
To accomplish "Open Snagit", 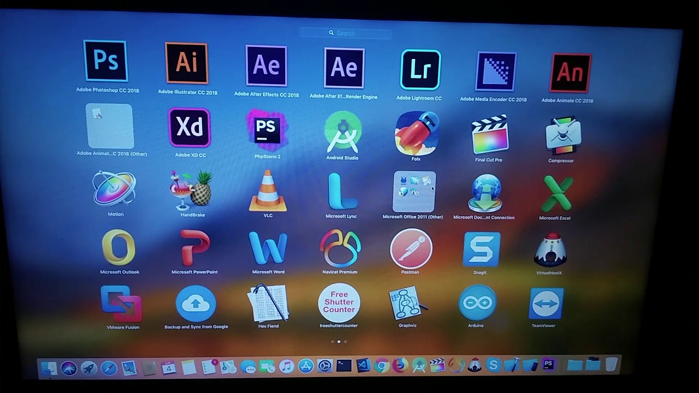I will pos(482,249).
